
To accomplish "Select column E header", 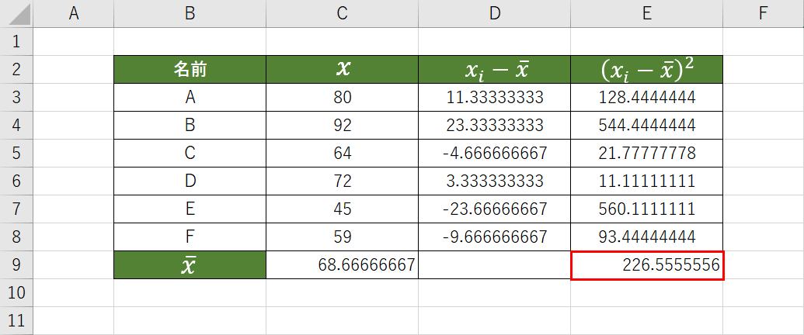I will 646,13.
